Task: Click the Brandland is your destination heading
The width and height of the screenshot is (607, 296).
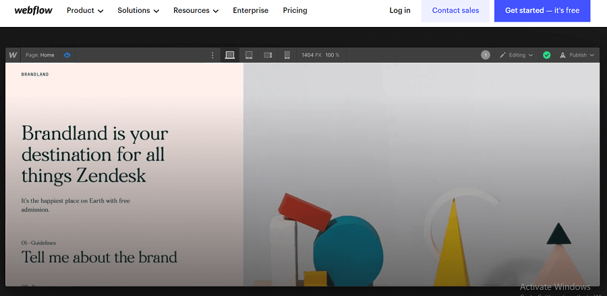Action: click(x=95, y=154)
